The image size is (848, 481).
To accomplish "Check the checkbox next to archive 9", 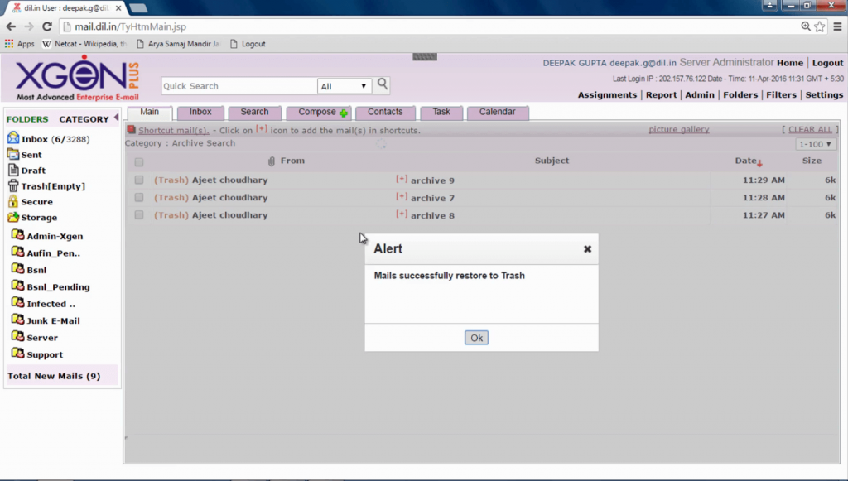I will pos(137,180).
